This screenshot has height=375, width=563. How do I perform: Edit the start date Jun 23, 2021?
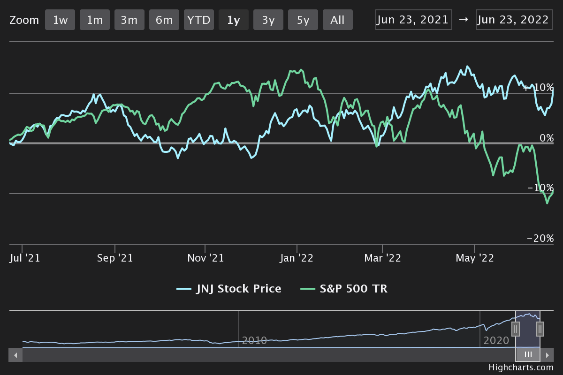pyautogui.click(x=413, y=20)
